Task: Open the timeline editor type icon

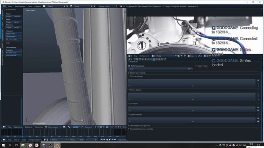Action: click(4, 140)
